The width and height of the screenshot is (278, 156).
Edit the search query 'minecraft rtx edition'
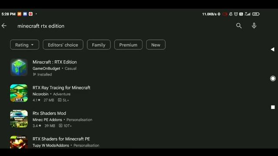tap(41, 26)
